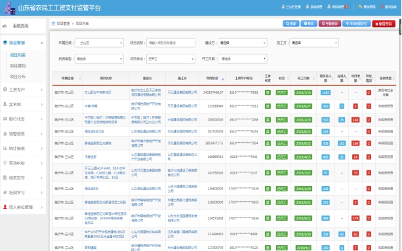The height and width of the screenshot is (251, 402).
Task: Click the 退出系统 power icon
Action: 382,7
